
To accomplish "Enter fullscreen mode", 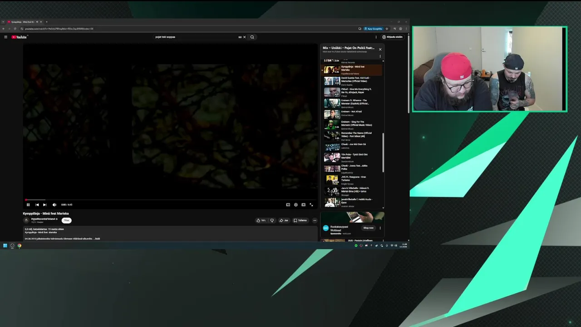I will point(311,204).
